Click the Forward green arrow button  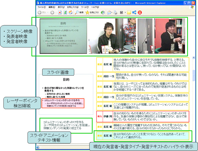point(52,12)
